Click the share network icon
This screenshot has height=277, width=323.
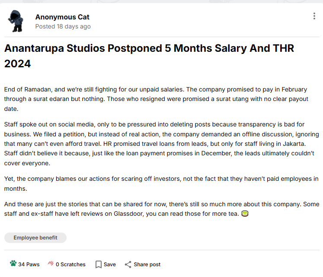click(x=128, y=264)
